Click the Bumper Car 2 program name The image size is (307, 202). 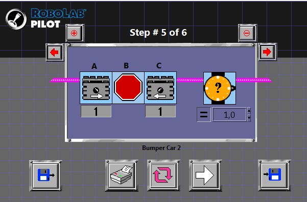161,148
